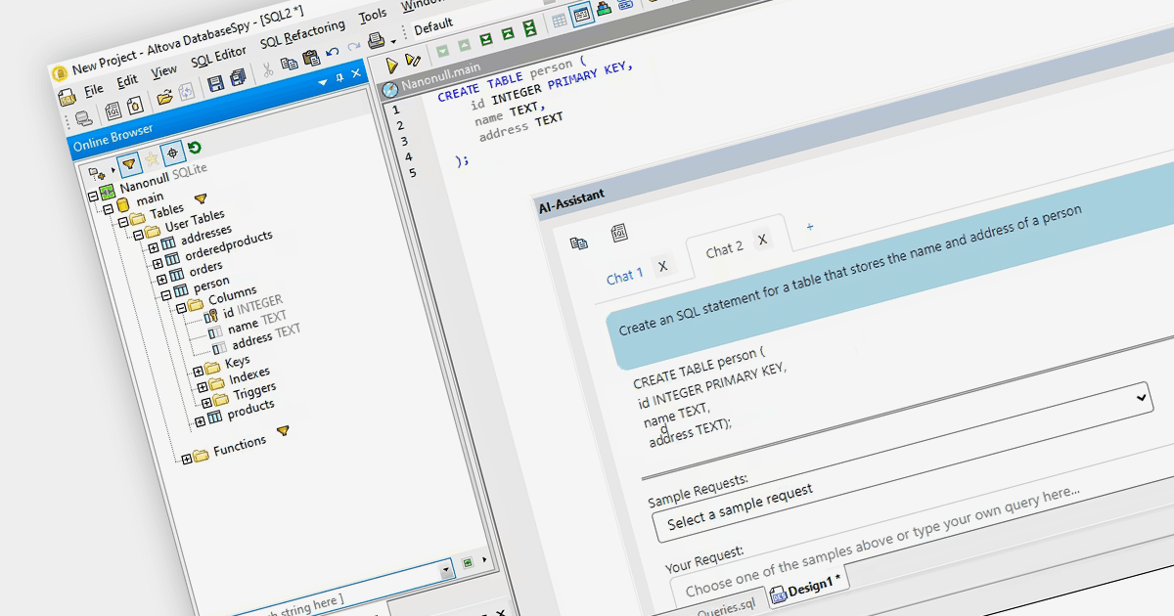Toggle the Object Locator crosshair button
This screenshot has height=616, width=1174.
coord(172,154)
